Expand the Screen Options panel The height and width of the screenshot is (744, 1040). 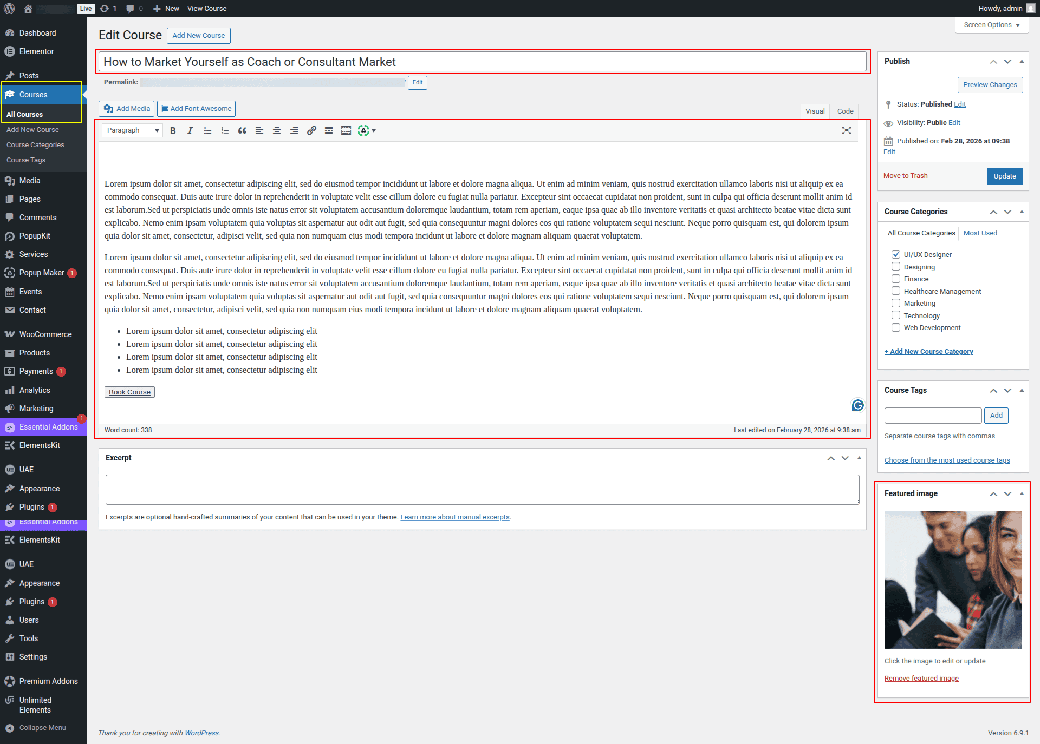(x=991, y=25)
